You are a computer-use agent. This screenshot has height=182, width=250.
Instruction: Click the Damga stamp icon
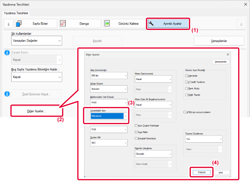[x=63, y=24]
